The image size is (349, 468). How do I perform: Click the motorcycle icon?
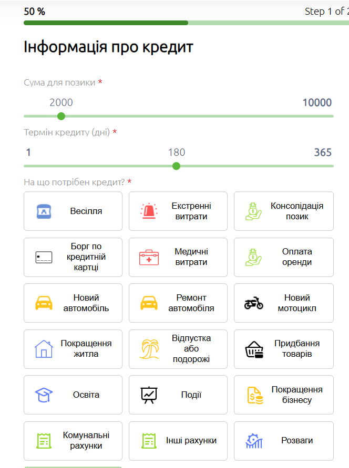point(253,303)
